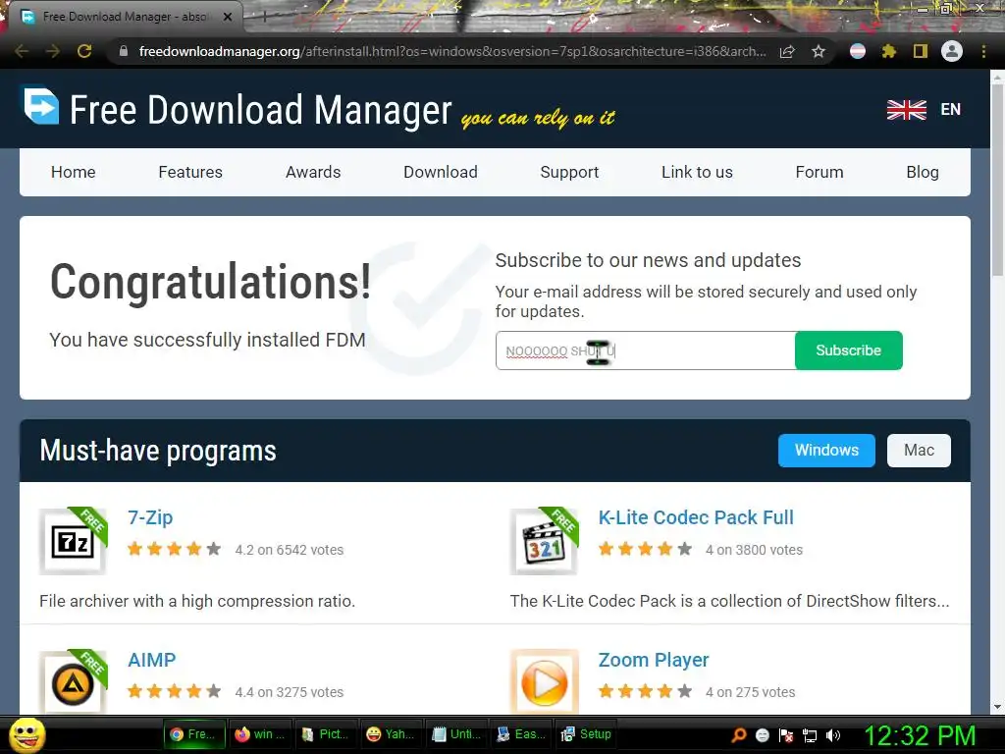This screenshot has width=1005, height=754.
Task: Click the 12:32 PM taskbar clock
Action: coord(920,734)
